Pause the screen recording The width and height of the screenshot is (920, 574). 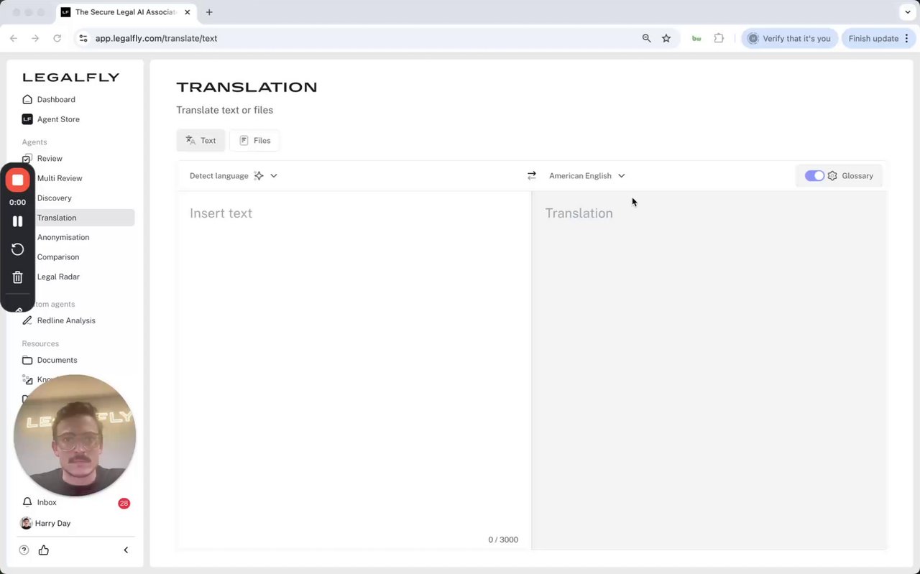pos(18,221)
